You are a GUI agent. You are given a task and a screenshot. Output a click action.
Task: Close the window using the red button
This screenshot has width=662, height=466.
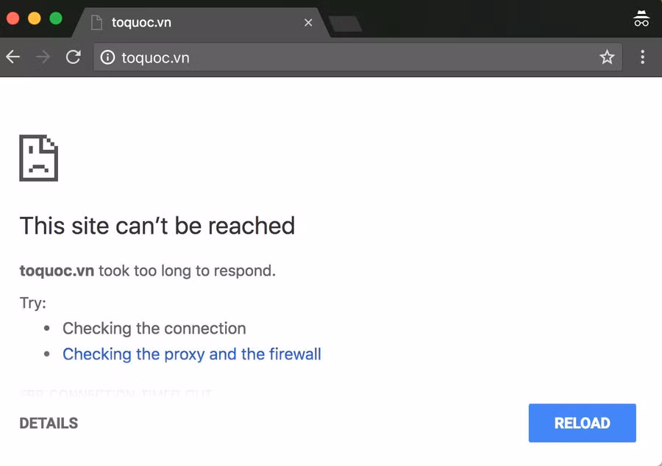pyautogui.click(x=13, y=18)
